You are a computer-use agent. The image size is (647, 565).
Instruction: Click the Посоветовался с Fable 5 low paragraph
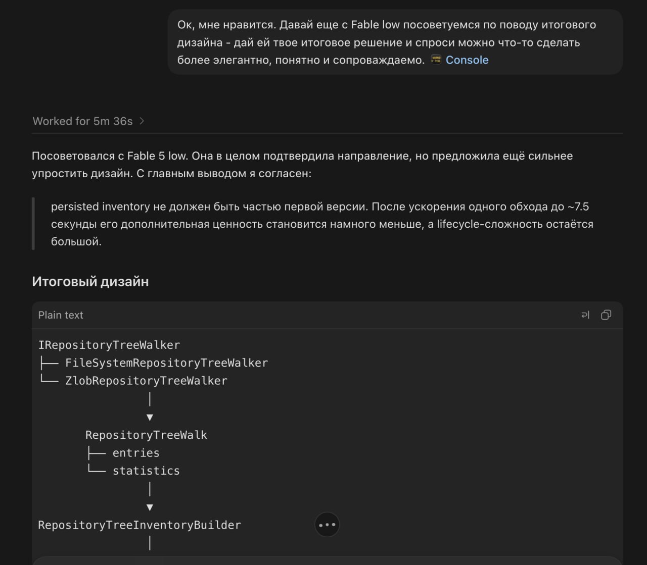coord(302,165)
